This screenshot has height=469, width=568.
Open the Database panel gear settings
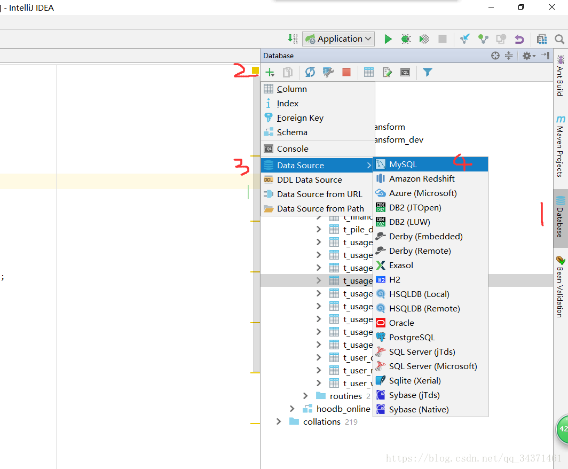tap(529, 56)
